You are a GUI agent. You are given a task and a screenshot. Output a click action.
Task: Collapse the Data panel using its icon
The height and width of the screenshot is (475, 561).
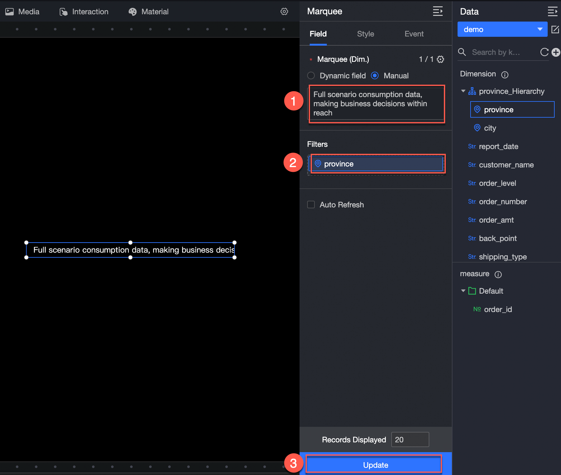click(552, 12)
